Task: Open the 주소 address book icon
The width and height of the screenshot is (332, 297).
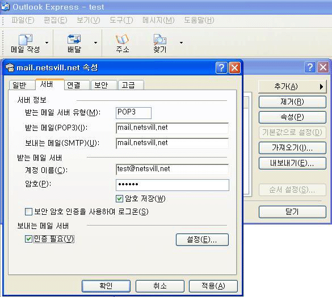Action: [x=123, y=39]
